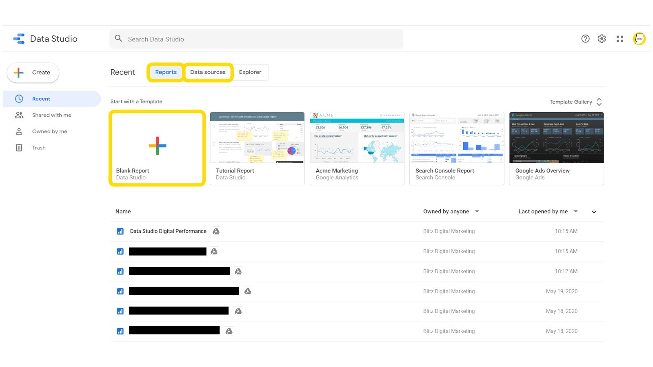Click the Drive icon beside Data Studio Digital Performance
This screenshot has width=653, height=367.
pyautogui.click(x=216, y=231)
